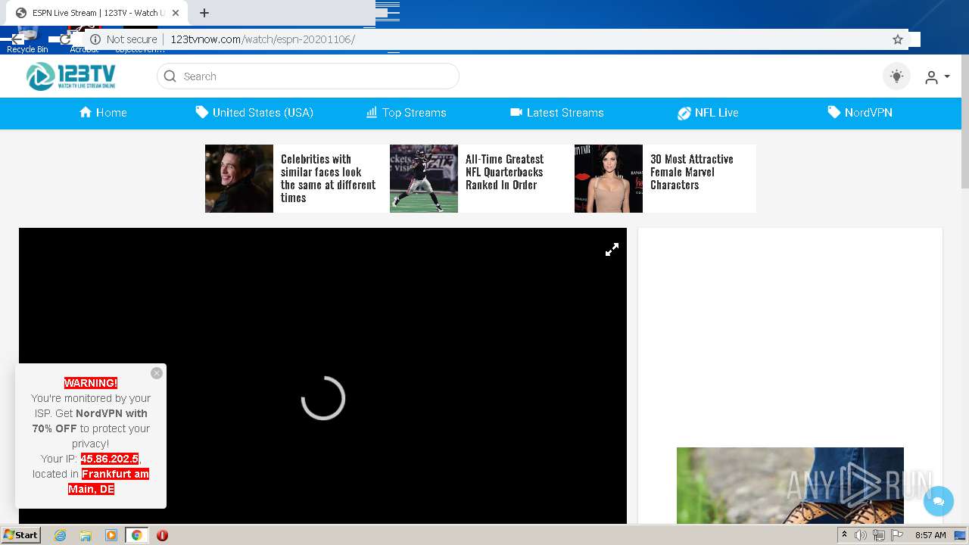Screen dimensions: 969x545
Task: Read 'Celebrities with similar faces' article link
Action: pos(329,179)
